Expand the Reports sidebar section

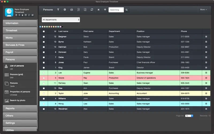20,109
